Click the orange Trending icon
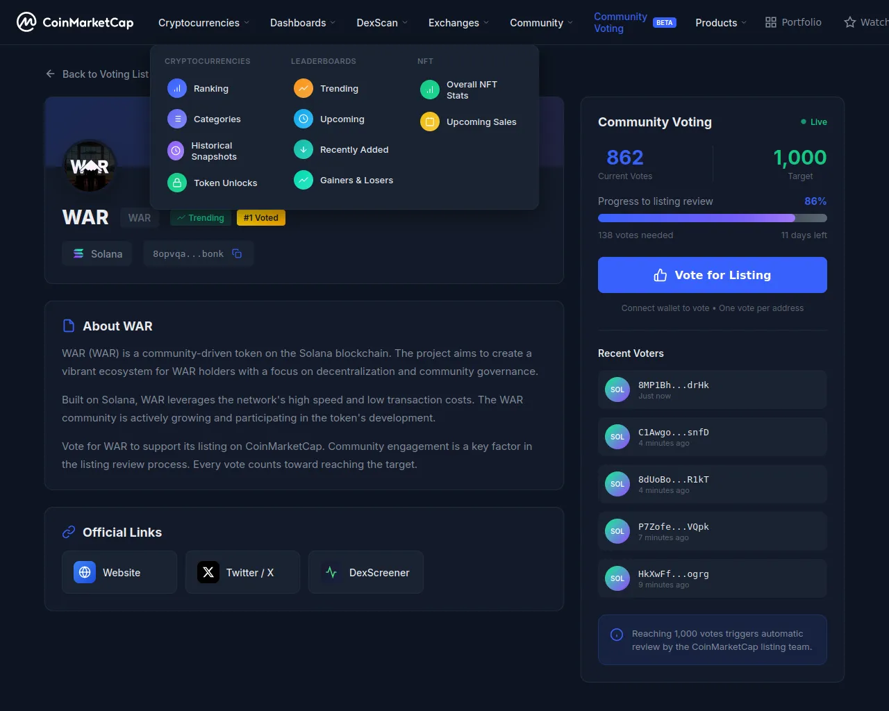 pyautogui.click(x=304, y=89)
